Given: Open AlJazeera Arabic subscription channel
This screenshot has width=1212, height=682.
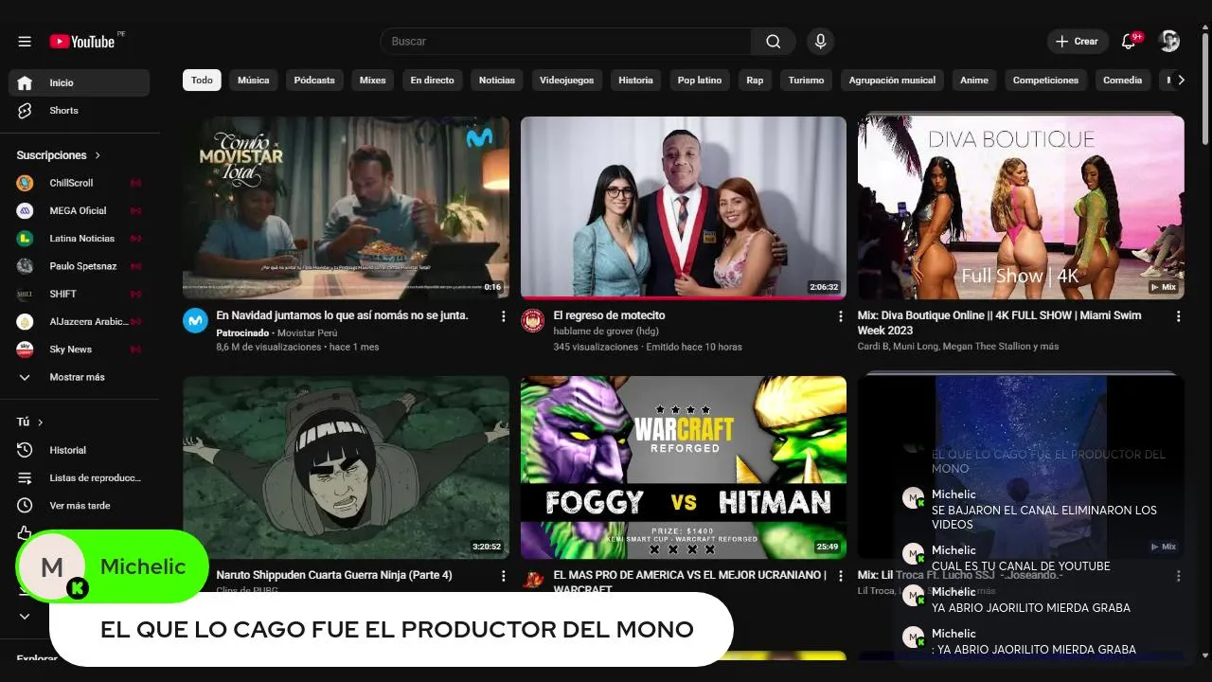Looking at the screenshot, I should 80,321.
